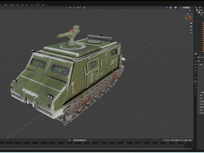This screenshot has height=153, width=204.
Task: Jump to previous keyframe
Action: pos(76,140)
